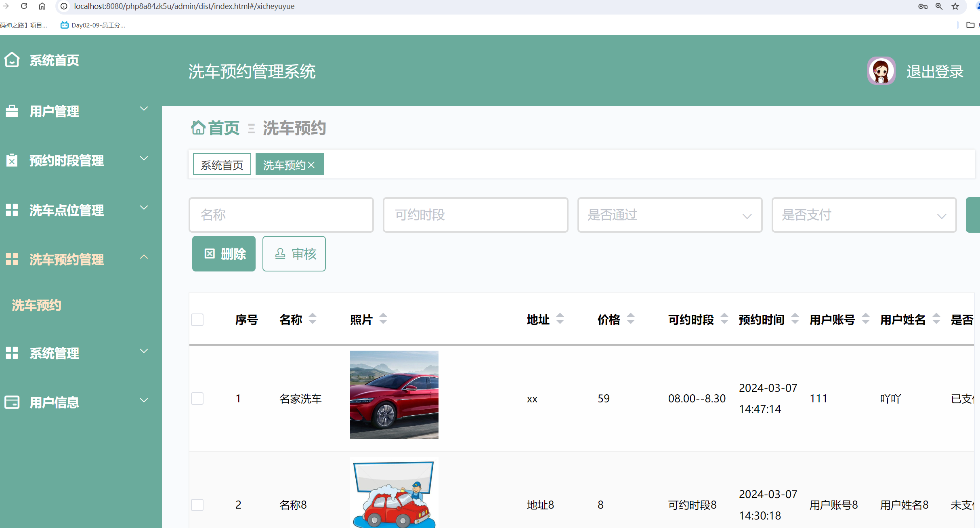Focus the 名称 search field
Screen dimensions: 980x528
[281, 215]
